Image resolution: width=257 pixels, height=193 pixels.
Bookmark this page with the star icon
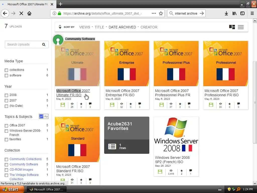click(x=161, y=14)
